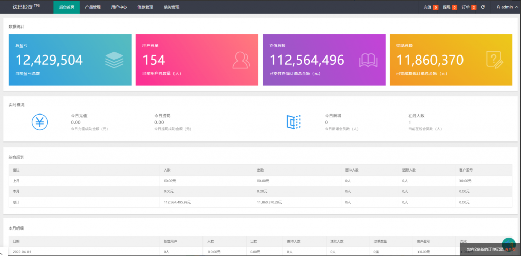The image size is (521, 256).
Task: Open the 信息管理 navigation menu
Action: pyautogui.click(x=145, y=7)
